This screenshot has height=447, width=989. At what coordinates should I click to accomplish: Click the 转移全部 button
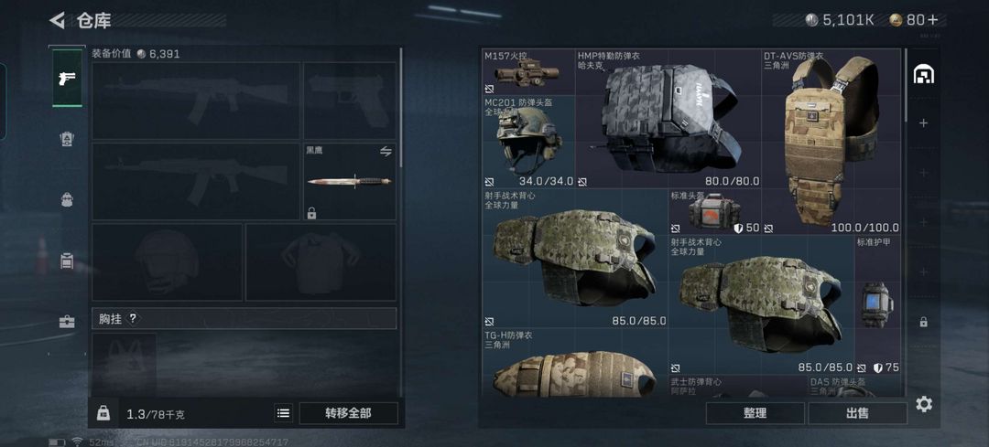tap(348, 413)
